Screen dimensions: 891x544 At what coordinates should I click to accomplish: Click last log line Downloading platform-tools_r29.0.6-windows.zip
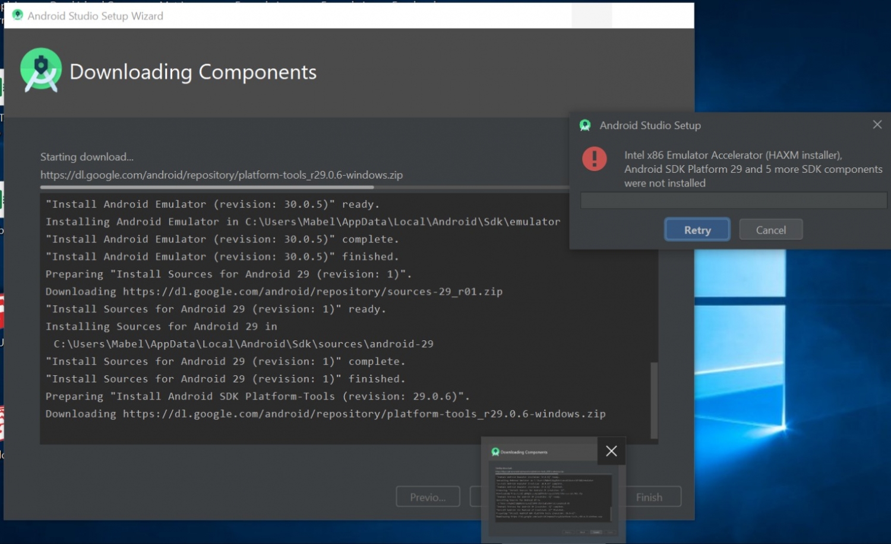click(326, 414)
